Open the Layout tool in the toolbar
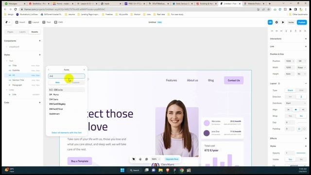 (34, 22)
